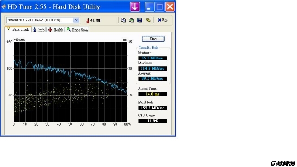Click the pink download arrow title button
The height and width of the screenshot is (167, 297).
coord(135,6)
